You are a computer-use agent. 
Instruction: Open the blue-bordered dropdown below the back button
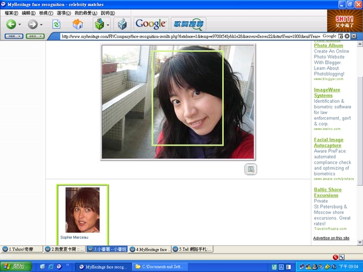coord(14,36)
